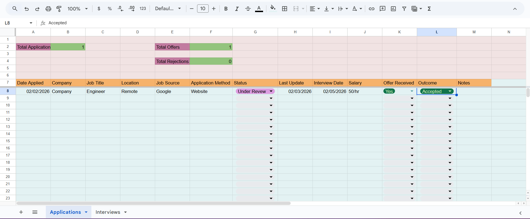Viewport: 530px width, 219px height.
Task: Toggle strikethrough formatting
Action: point(248,9)
